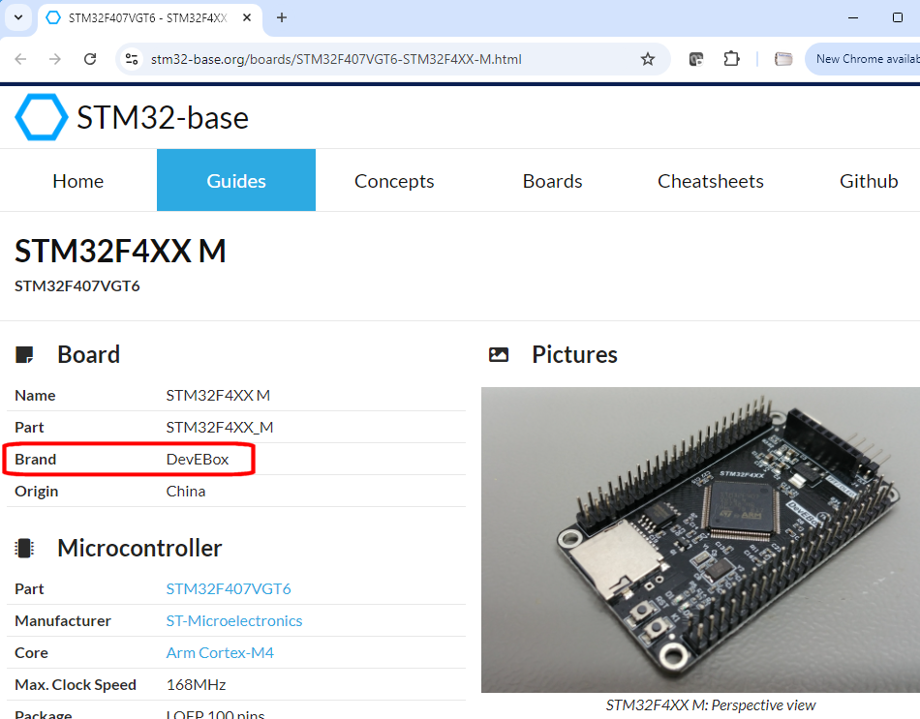
Task: Click the address bar URL
Action: (x=336, y=59)
